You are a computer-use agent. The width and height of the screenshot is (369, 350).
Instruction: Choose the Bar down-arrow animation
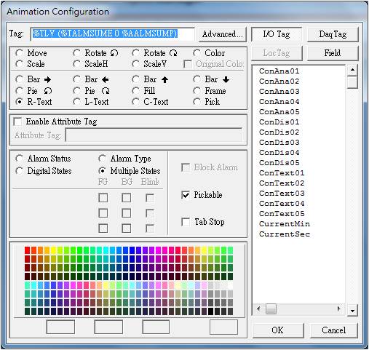[x=197, y=79]
